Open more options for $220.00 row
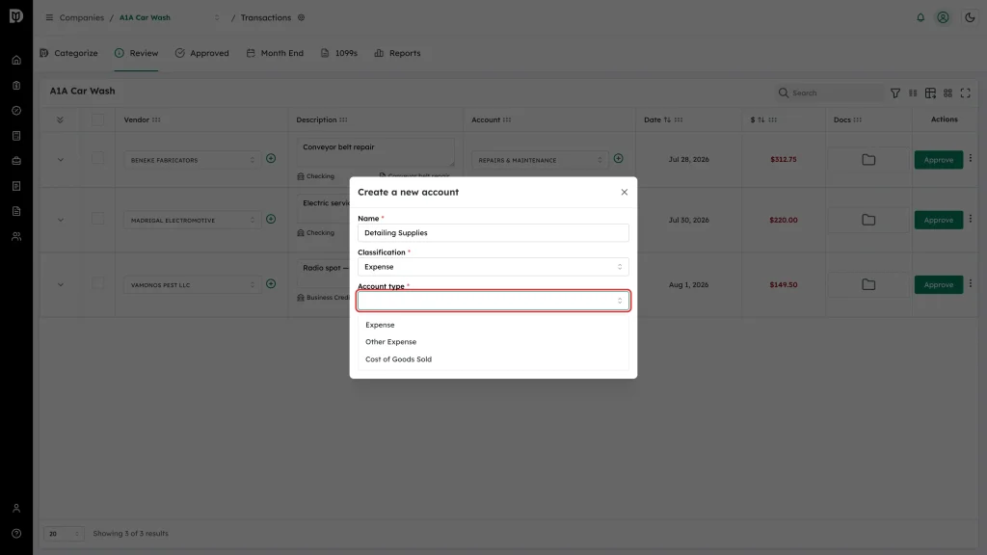This screenshot has height=555, width=987. [x=971, y=219]
